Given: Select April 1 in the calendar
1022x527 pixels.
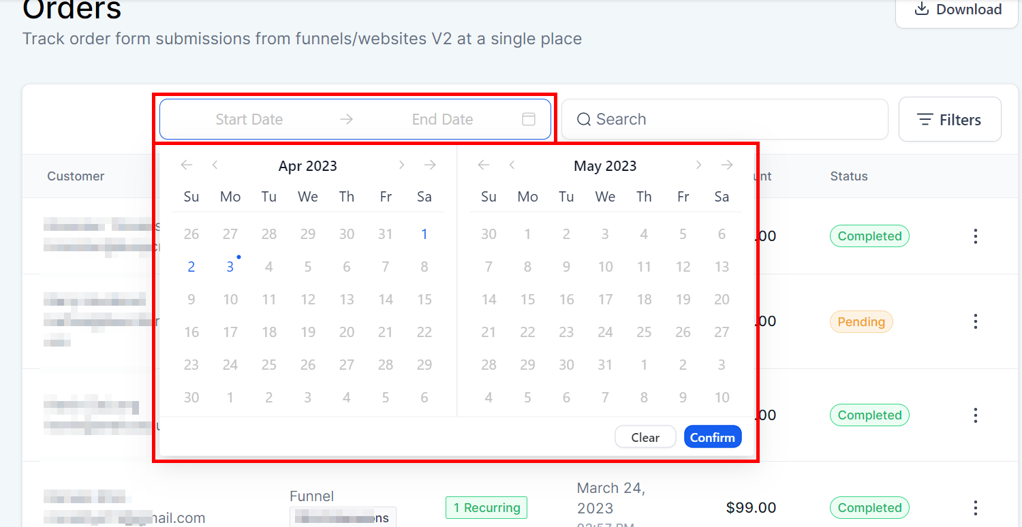Looking at the screenshot, I should [x=424, y=234].
